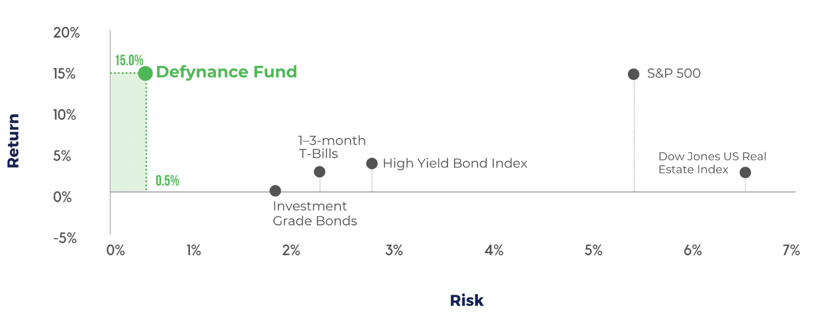Click the Risk axis title
The height and width of the screenshot is (324, 824).
point(467,300)
